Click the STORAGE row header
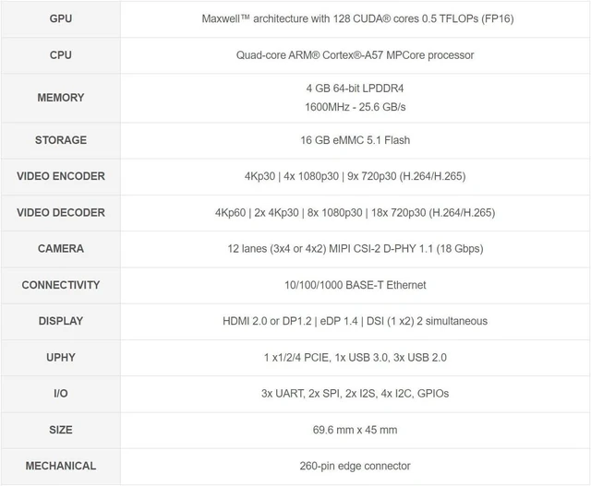The height and width of the screenshot is (486, 591). pyautogui.click(x=61, y=140)
